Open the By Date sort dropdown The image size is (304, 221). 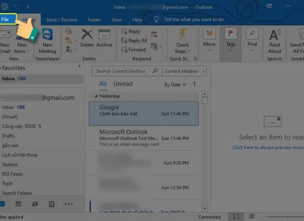(x=175, y=85)
